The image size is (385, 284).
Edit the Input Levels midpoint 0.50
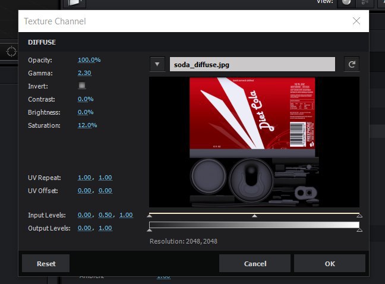pos(105,215)
